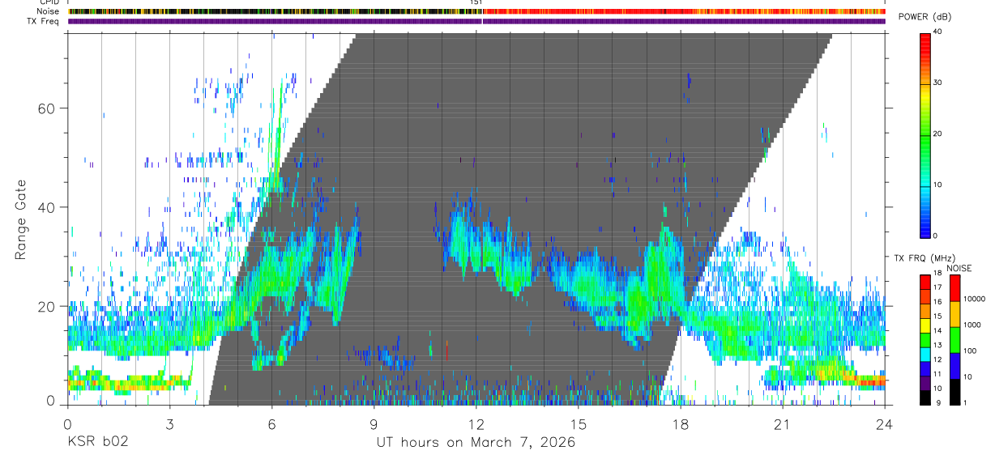Click the 10000 label on the NOISE legend

pyautogui.click(x=975, y=299)
